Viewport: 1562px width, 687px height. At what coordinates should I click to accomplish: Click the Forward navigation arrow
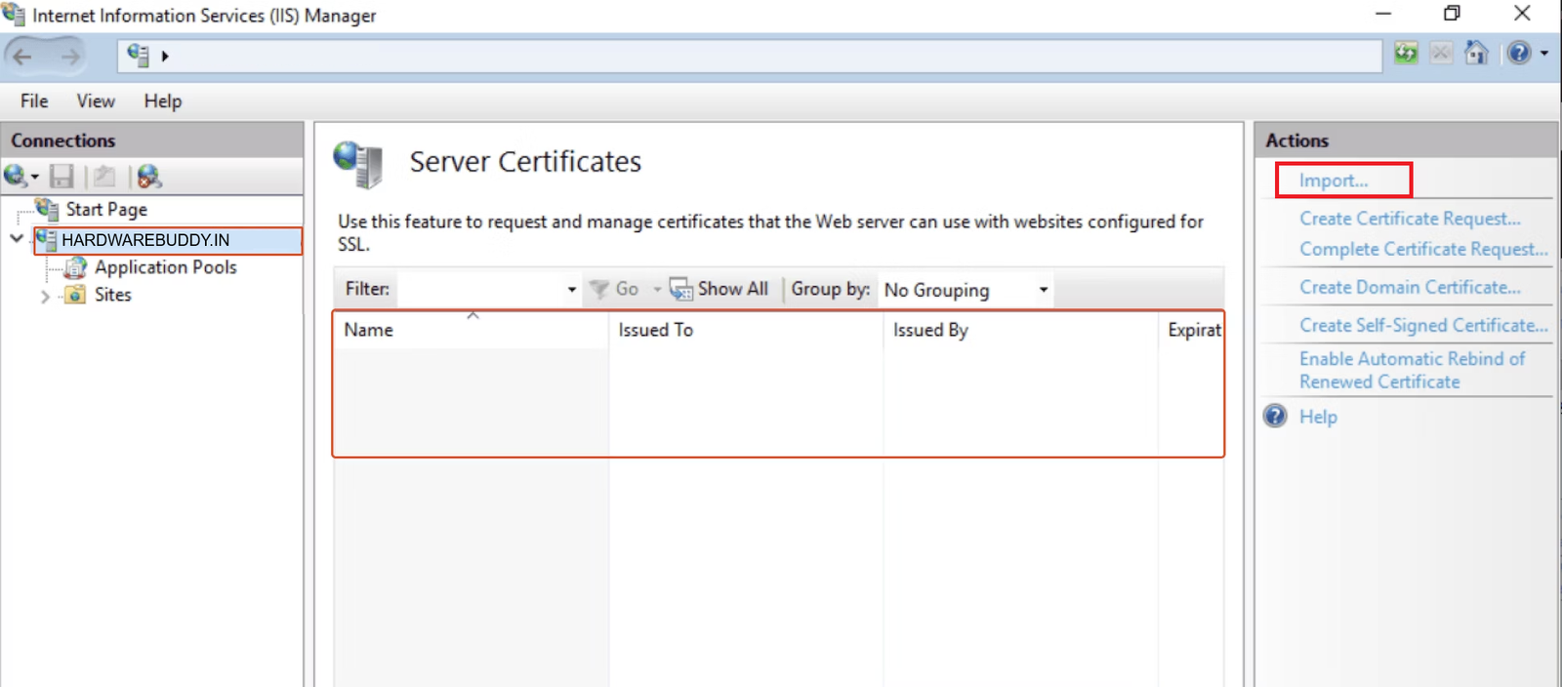pos(69,57)
